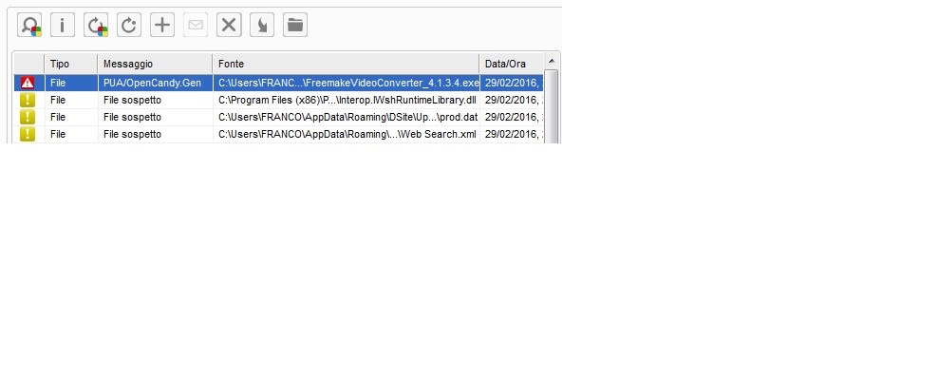The width and height of the screenshot is (938, 377).
Task: Open the folder icon in the toolbar
Action: tap(295, 25)
